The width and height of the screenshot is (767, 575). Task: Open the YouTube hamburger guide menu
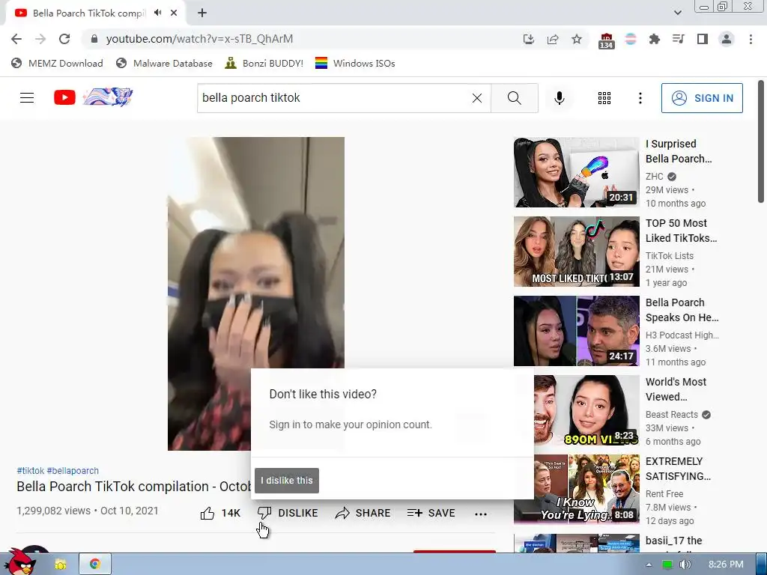(x=27, y=98)
